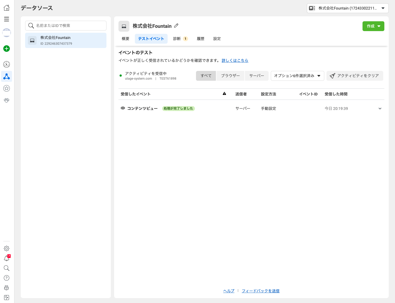The height and width of the screenshot is (303, 395).
Task: Select the すべて filter toggle
Action: point(206,76)
